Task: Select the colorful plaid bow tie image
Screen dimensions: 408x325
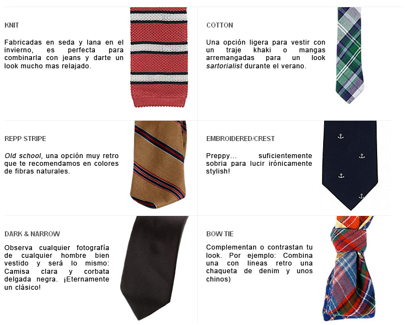Action: click(x=348, y=269)
